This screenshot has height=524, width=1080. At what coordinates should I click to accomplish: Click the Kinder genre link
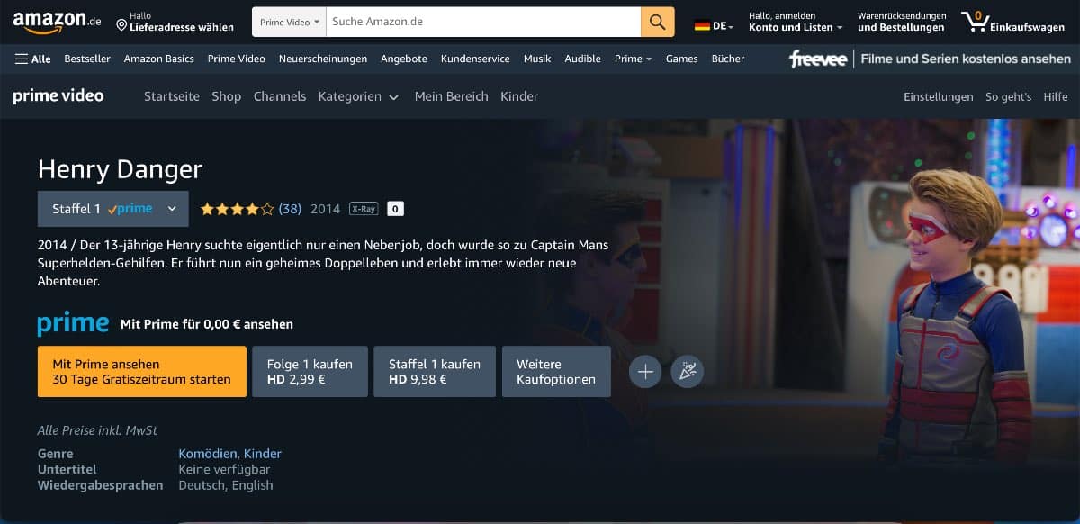(263, 454)
